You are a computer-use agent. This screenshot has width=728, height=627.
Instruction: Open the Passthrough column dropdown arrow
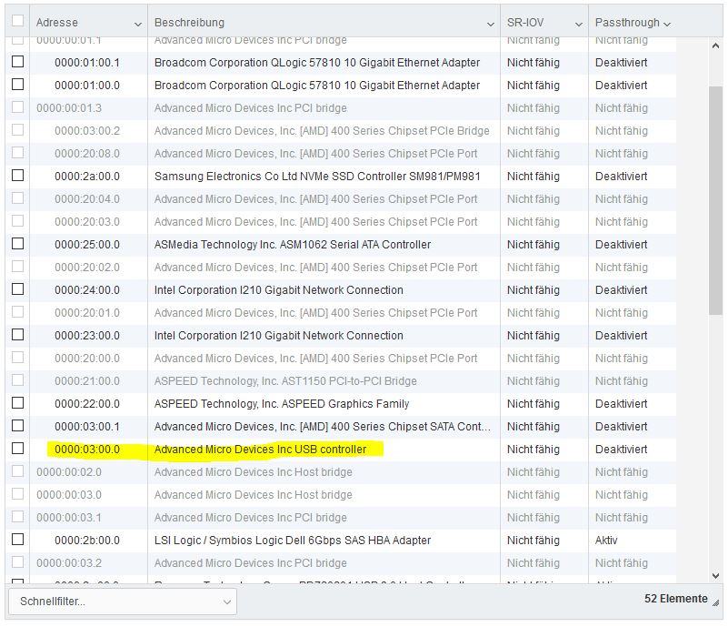667,24
